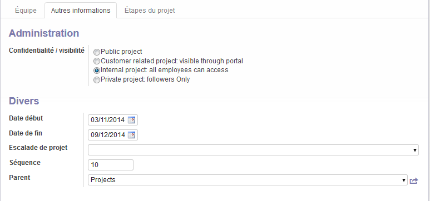Viewport: 430px width, 201px height.
Task: Open the Parent dropdown arrow
Action: pos(404,180)
